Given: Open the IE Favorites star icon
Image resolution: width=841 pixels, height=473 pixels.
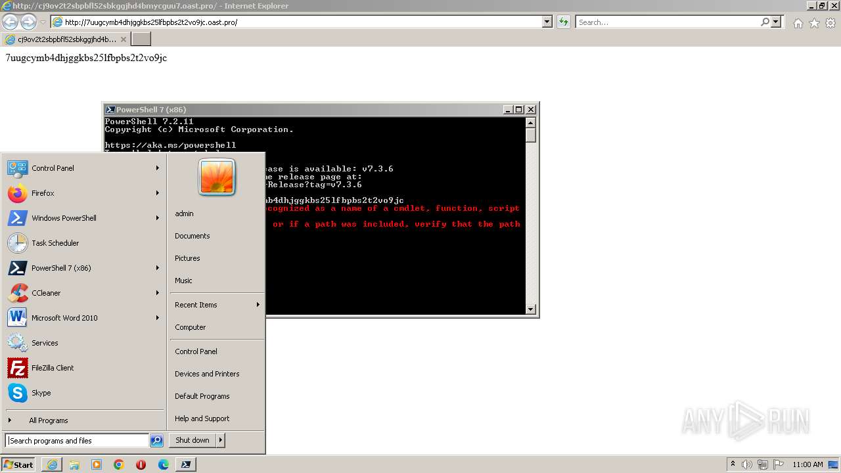Looking at the screenshot, I should pos(814,23).
